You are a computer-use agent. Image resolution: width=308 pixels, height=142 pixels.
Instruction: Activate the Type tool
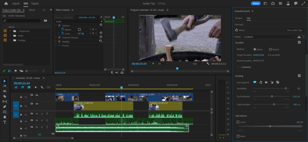5,122
